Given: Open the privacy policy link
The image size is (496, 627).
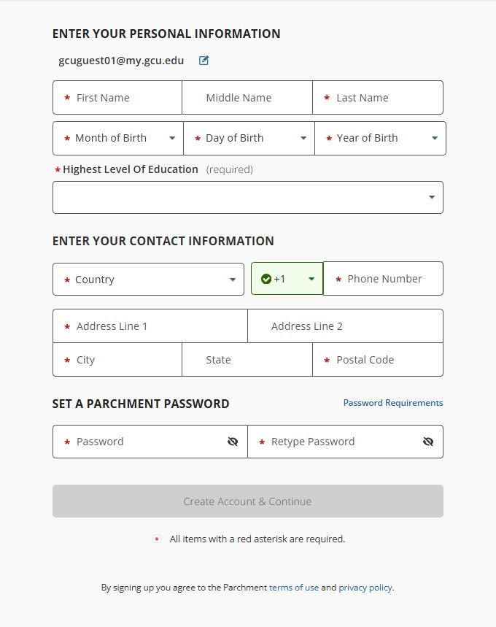Looking at the screenshot, I should [365, 588].
